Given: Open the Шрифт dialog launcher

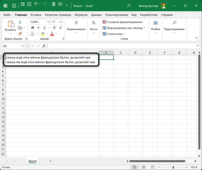Looking at the screenshot, I should [63, 39].
